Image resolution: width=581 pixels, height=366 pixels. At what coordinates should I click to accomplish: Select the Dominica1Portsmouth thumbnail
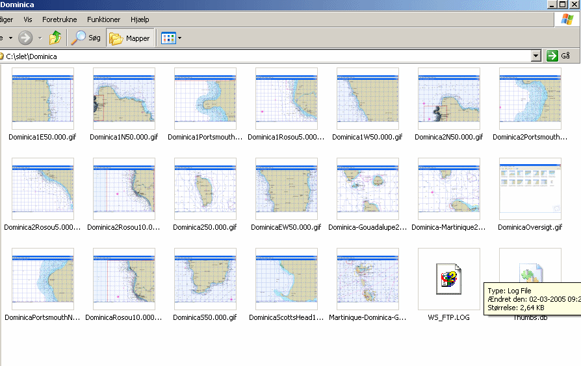click(205, 99)
